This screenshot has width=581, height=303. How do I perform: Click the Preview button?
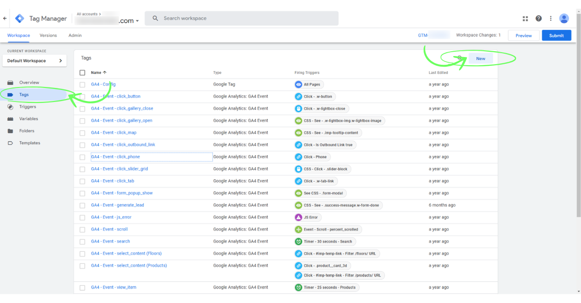pyautogui.click(x=523, y=35)
